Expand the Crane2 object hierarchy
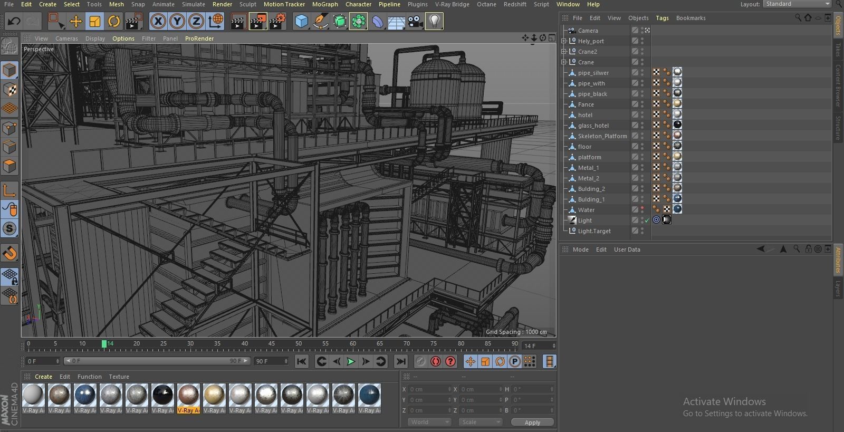 point(564,52)
